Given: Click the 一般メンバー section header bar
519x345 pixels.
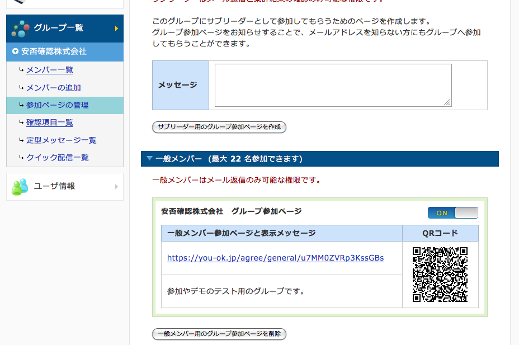Looking at the screenshot, I should [x=320, y=159].
